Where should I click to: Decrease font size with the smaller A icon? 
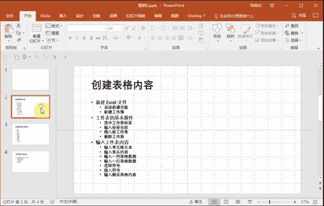click(134, 28)
